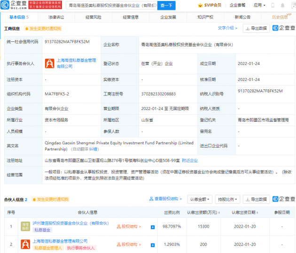Open the 持股比例 filter dropdown
This screenshot has width=296, height=253.
[x=227, y=199]
